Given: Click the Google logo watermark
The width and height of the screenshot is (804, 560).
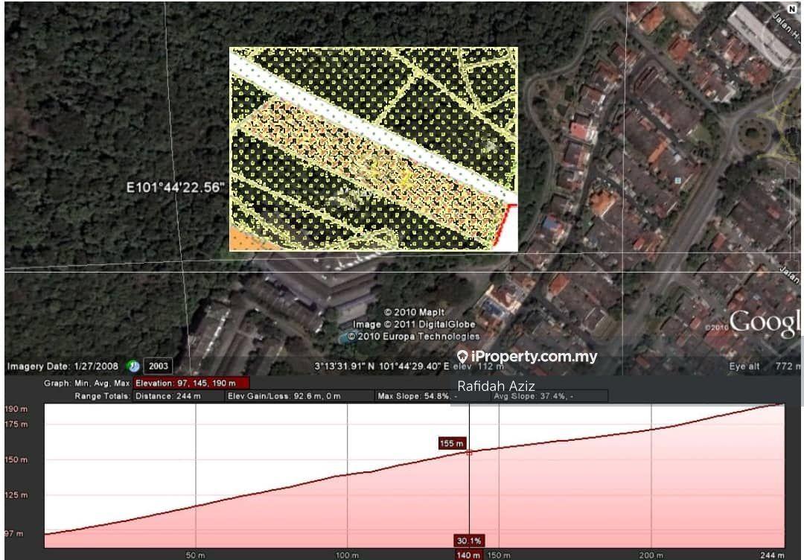Looking at the screenshot, I should (x=765, y=322).
